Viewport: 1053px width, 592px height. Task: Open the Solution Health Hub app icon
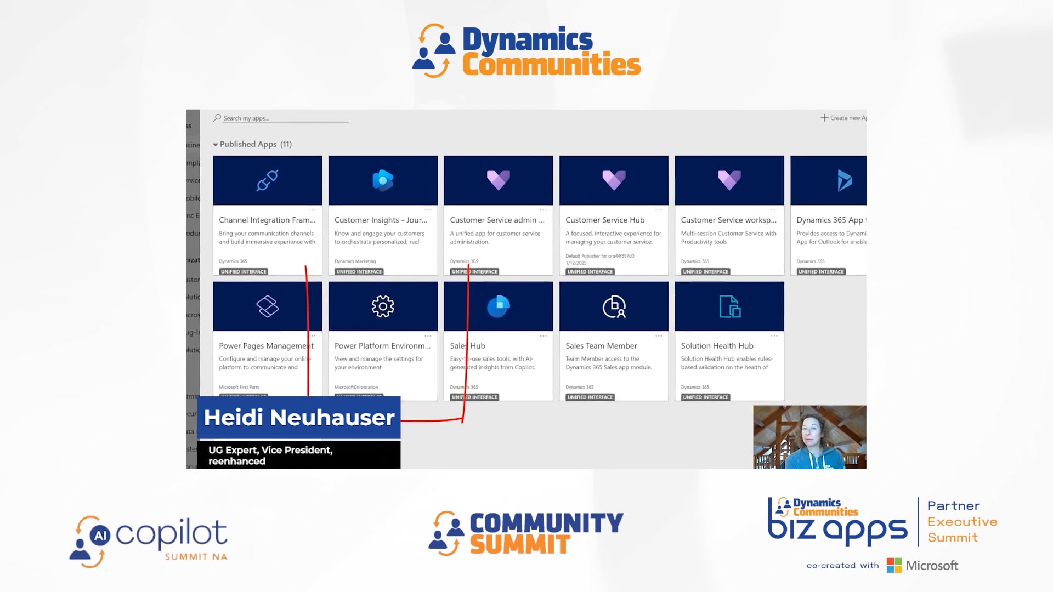click(729, 306)
